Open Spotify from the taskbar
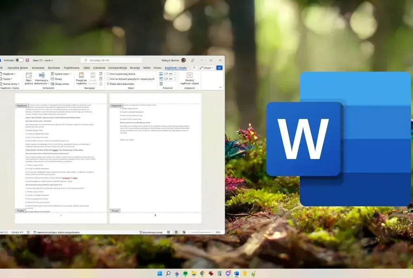413x278 pixels. tap(185, 273)
